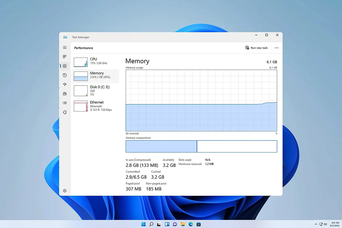
Task: Open Task Manager settings
Action: tap(65, 191)
